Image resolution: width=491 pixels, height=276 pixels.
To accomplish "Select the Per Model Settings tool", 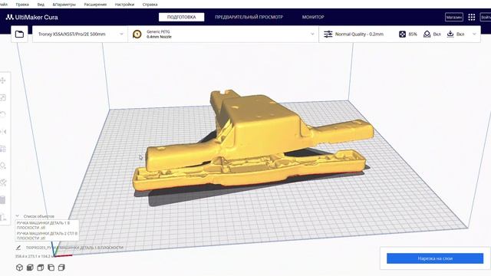I will [3, 149].
